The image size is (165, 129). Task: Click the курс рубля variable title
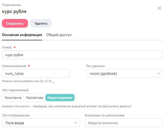click(14, 12)
